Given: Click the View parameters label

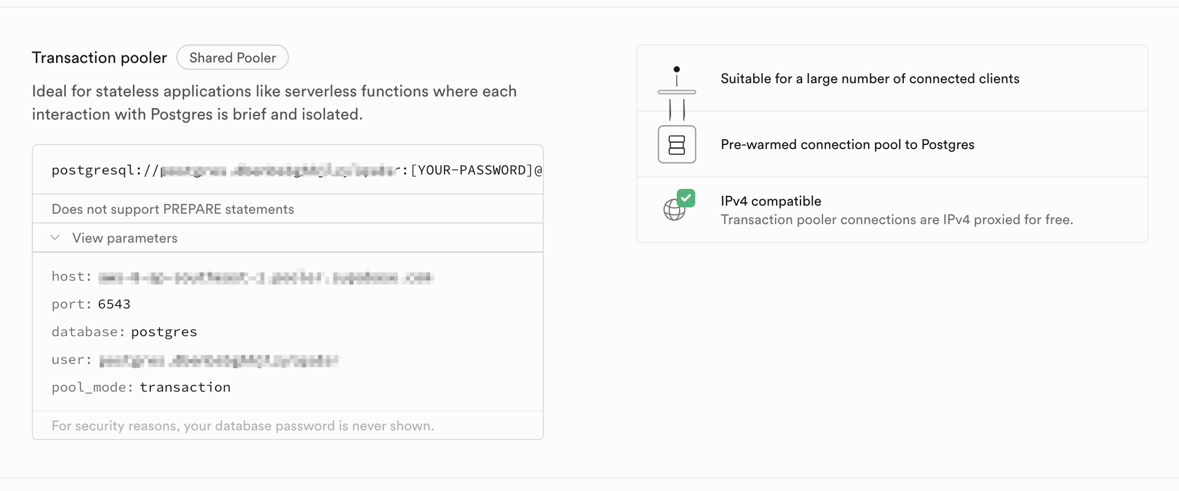Looking at the screenshot, I should (x=125, y=238).
